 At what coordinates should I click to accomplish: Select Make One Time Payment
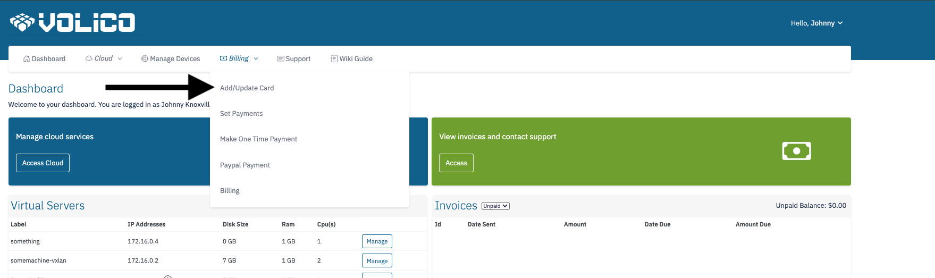(258, 139)
